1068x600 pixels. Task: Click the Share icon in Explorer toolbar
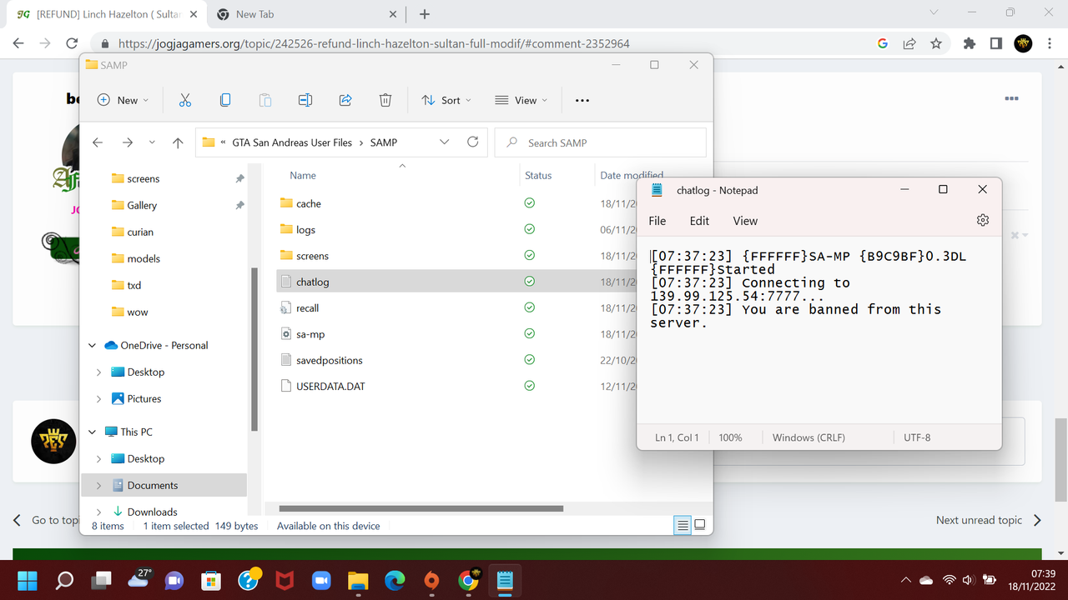coord(345,100)
